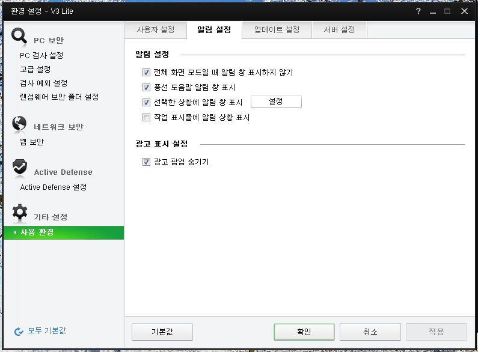Go to the 서버 설정 tab

click(x=339, y=30)
